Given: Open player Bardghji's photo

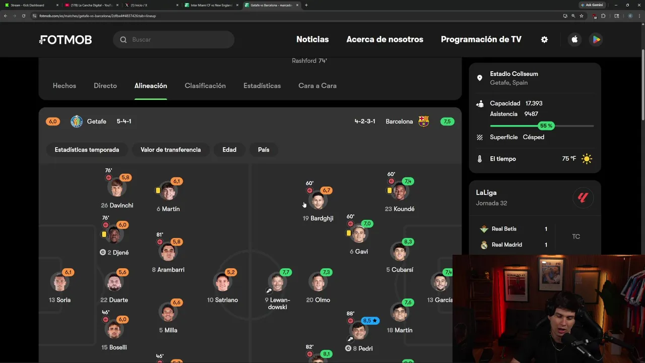Looking at the screenshot, I should [x=318, y=201].
